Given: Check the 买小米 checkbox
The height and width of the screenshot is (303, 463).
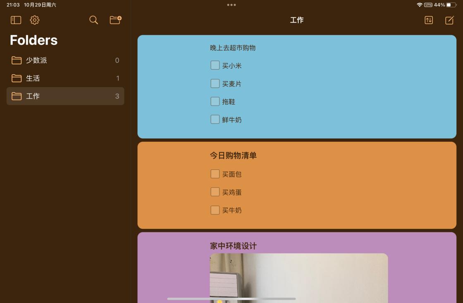Looking at the screenshot, I should [x=215, y=65].
